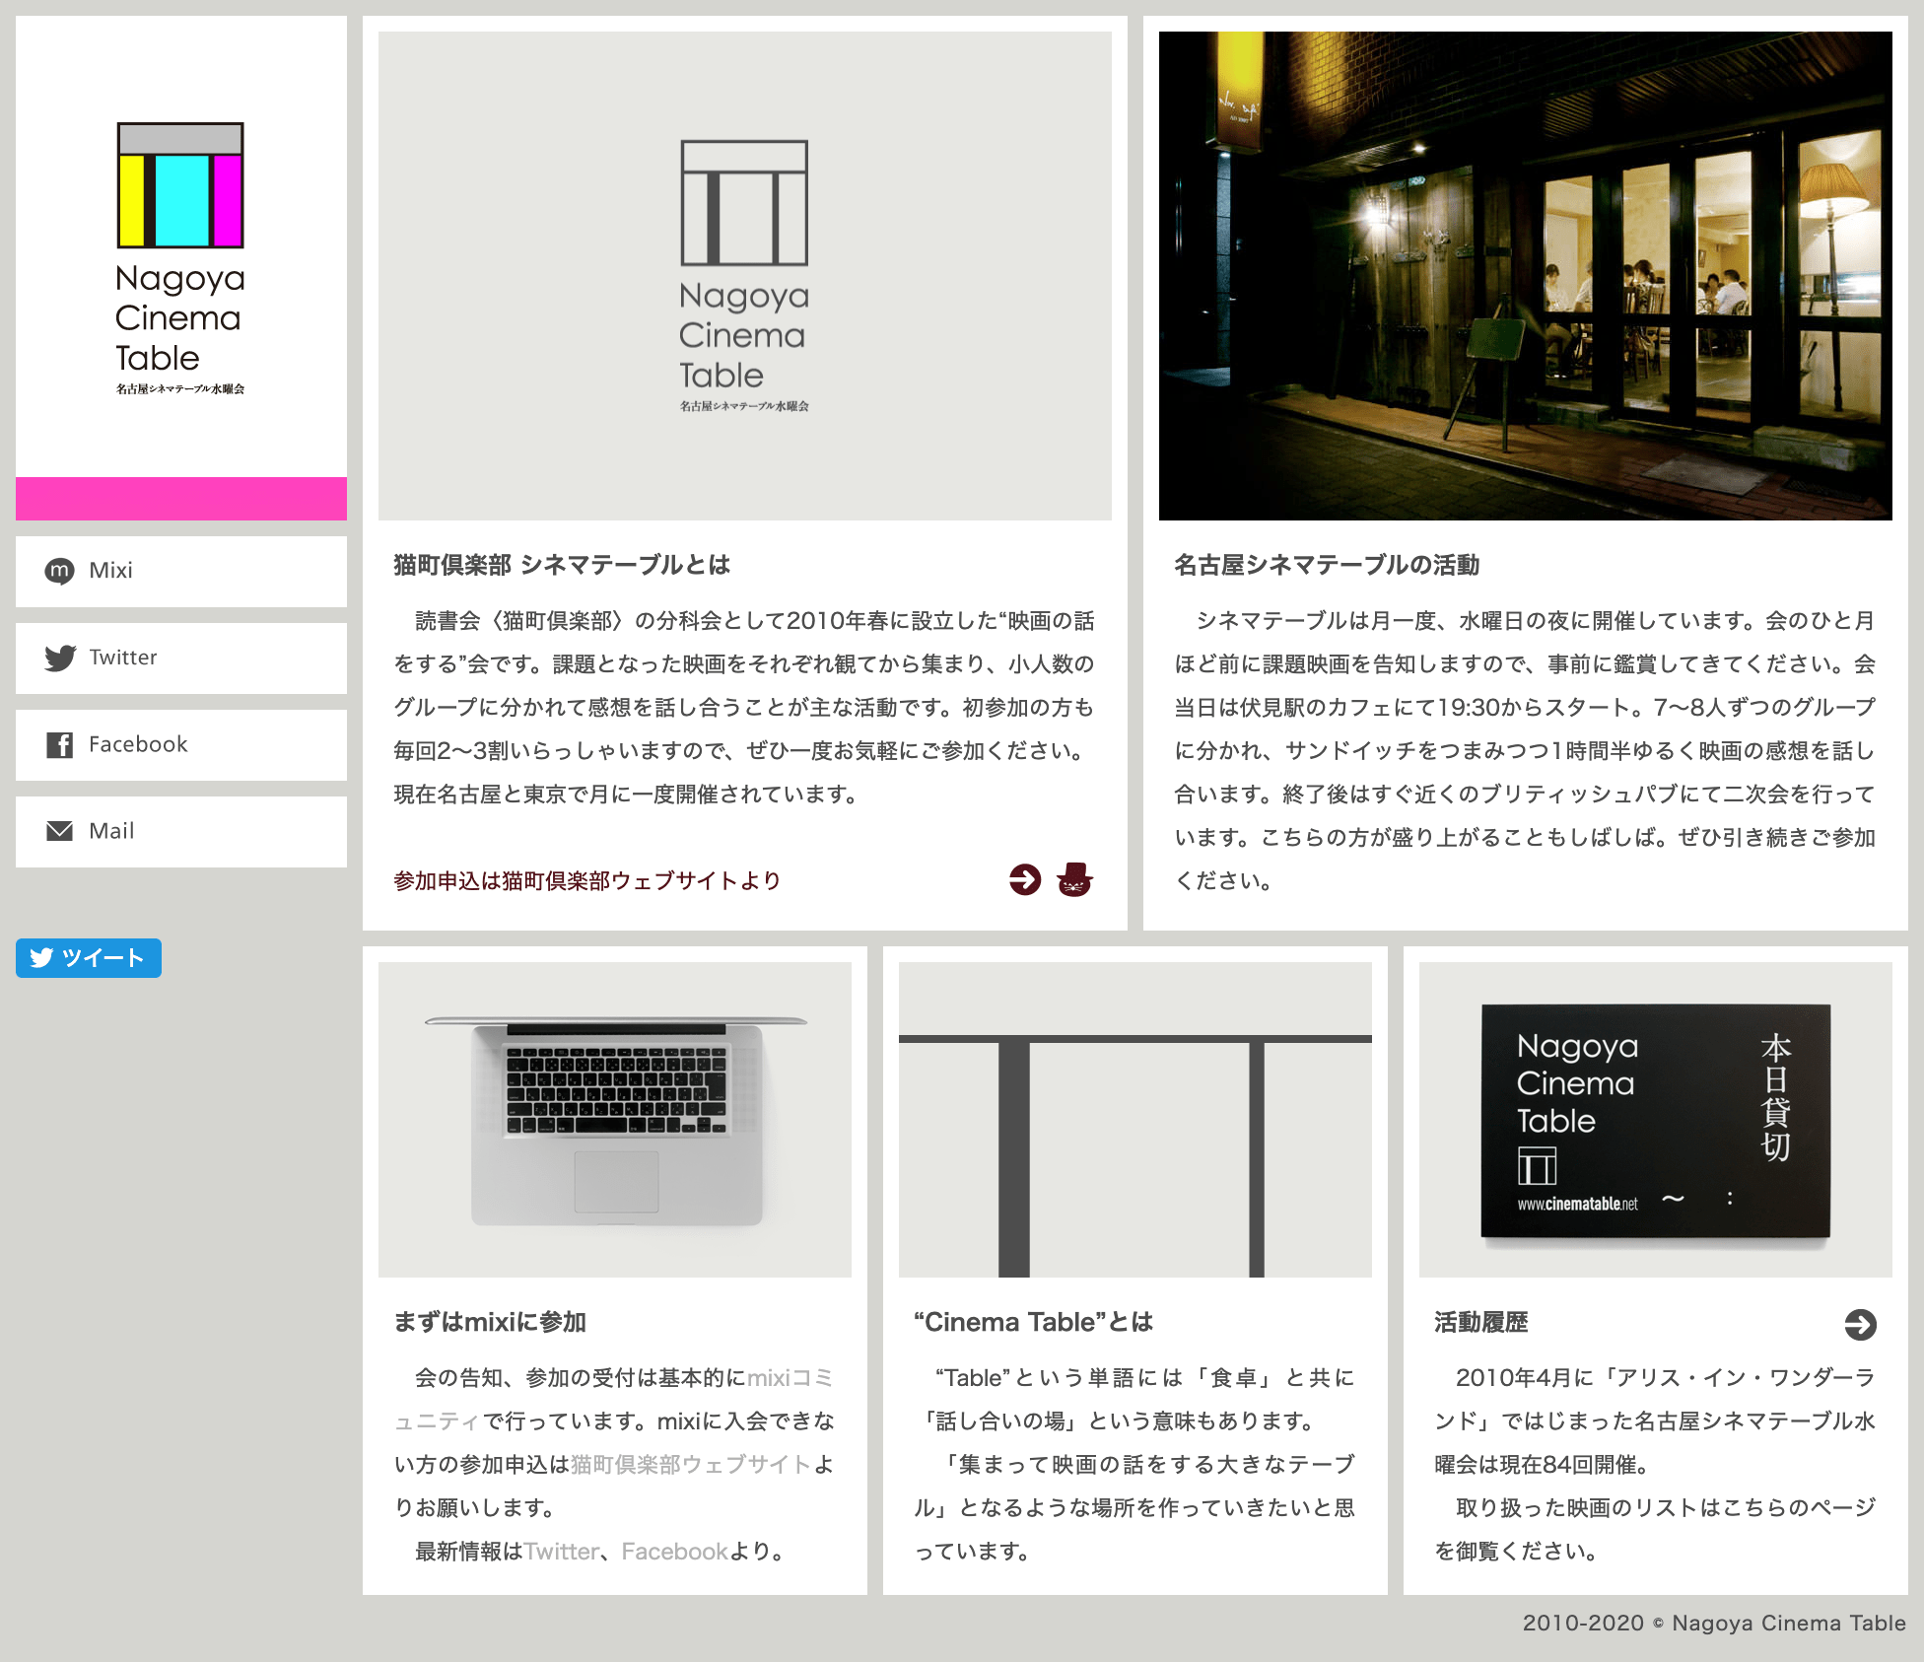
Task: Open Mail via the envelope icon
Action: click(61, 831)
